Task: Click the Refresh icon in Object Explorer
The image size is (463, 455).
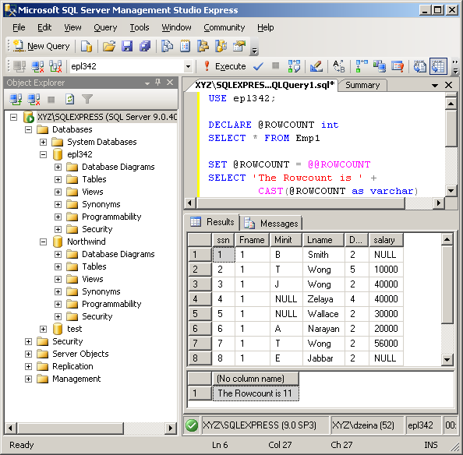Action: coord(69,100)
